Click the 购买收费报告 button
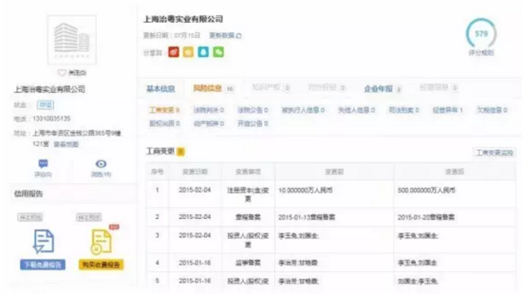The image size is (522, 294). 101,265
